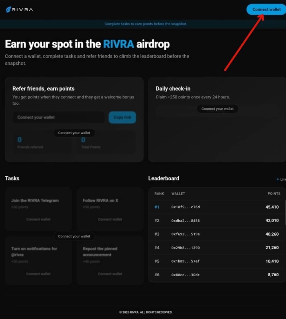The image size is (286, 319).
Task: Select leaderboard wallet 0x88cc...30dc
Action: (x=185, y=275)
